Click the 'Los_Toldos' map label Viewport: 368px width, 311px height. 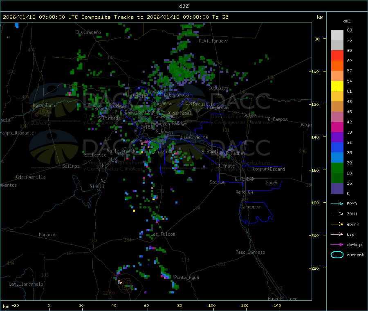[x=163, y=234]
